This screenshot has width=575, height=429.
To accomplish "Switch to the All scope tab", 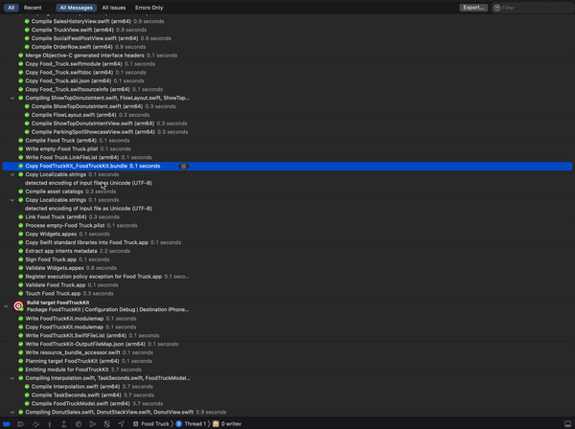I will [x=11, y=8].
